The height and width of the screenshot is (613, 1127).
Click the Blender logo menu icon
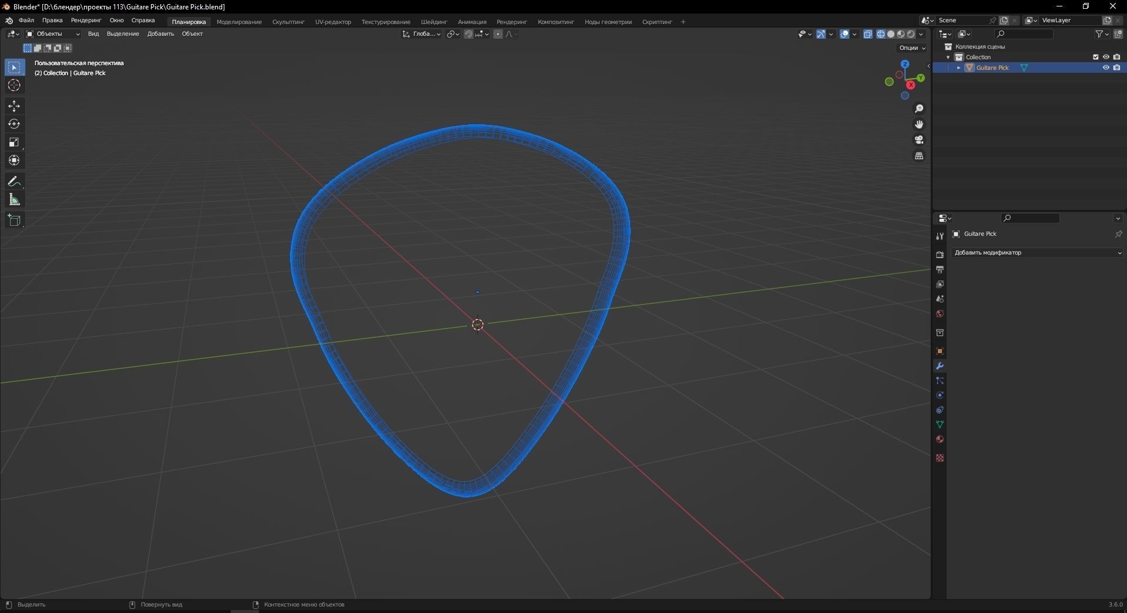point(9,21)
